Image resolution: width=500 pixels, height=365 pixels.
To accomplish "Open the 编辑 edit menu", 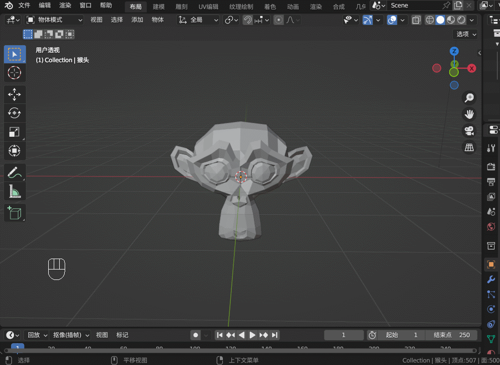I will (45, 5).
